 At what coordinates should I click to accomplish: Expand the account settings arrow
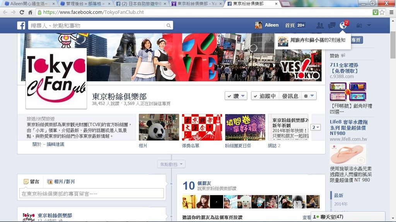pos(369,25)
